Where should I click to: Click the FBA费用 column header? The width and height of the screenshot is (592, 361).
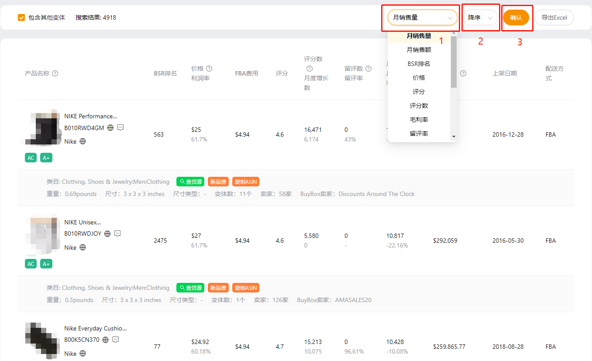point(247,73)
